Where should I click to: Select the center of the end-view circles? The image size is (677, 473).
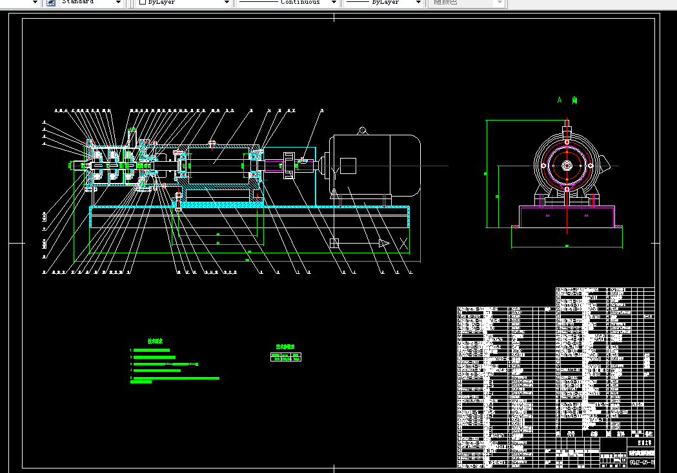point(567,166)
